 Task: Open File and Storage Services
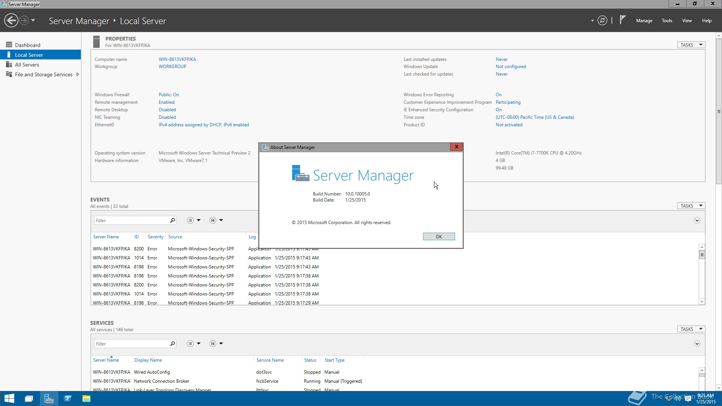click(43, 74)
